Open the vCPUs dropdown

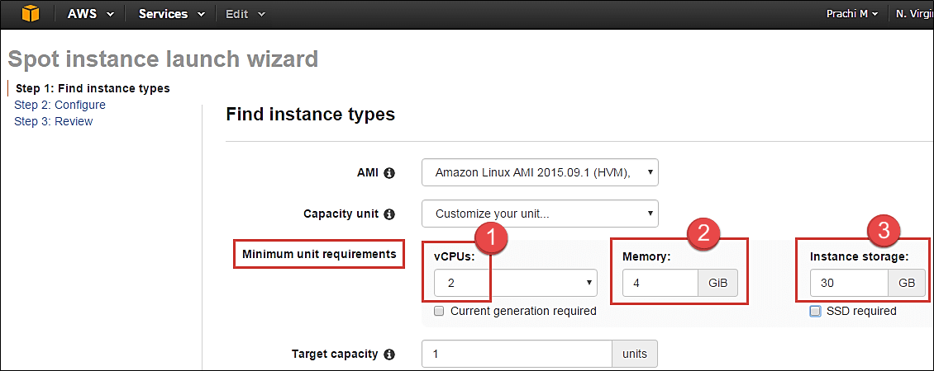[515, 283]
